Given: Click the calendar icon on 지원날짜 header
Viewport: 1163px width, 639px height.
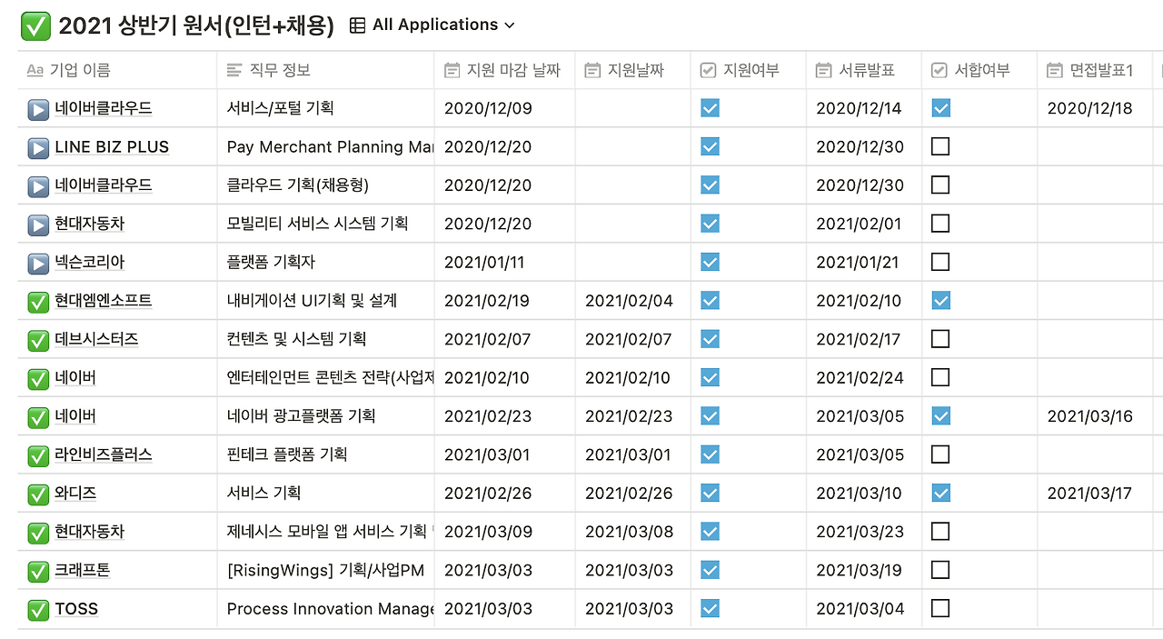Looking at the screenshot, I should coord(592,69).
